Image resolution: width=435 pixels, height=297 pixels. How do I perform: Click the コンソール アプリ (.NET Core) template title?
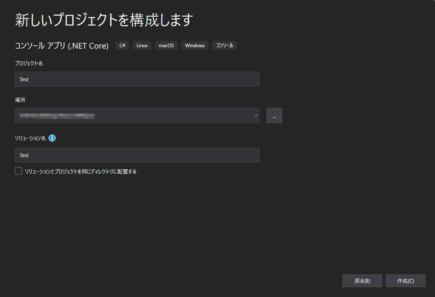[61, 45]
